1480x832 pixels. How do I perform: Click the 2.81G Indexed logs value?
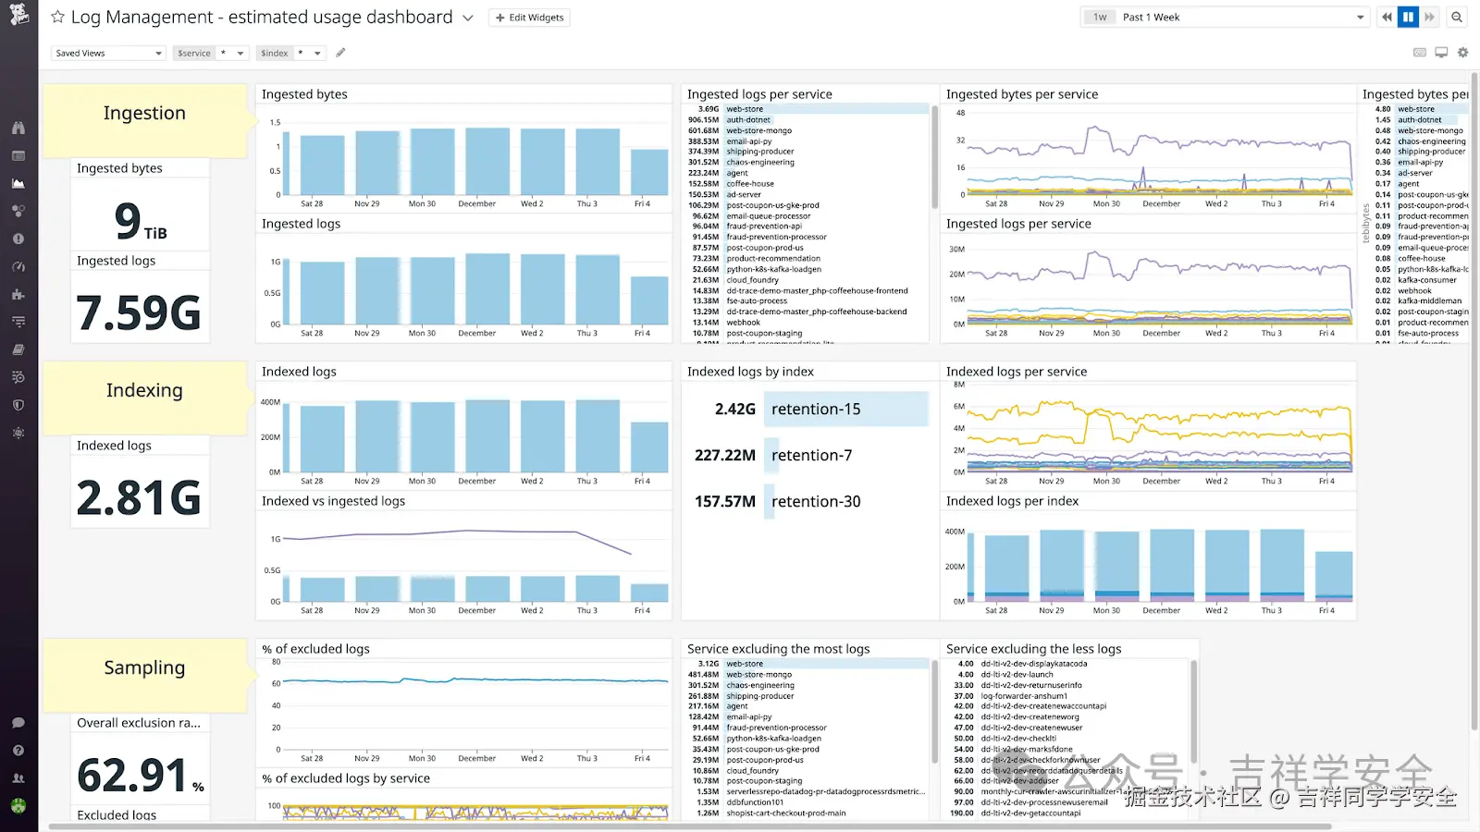tap(140, 497)
